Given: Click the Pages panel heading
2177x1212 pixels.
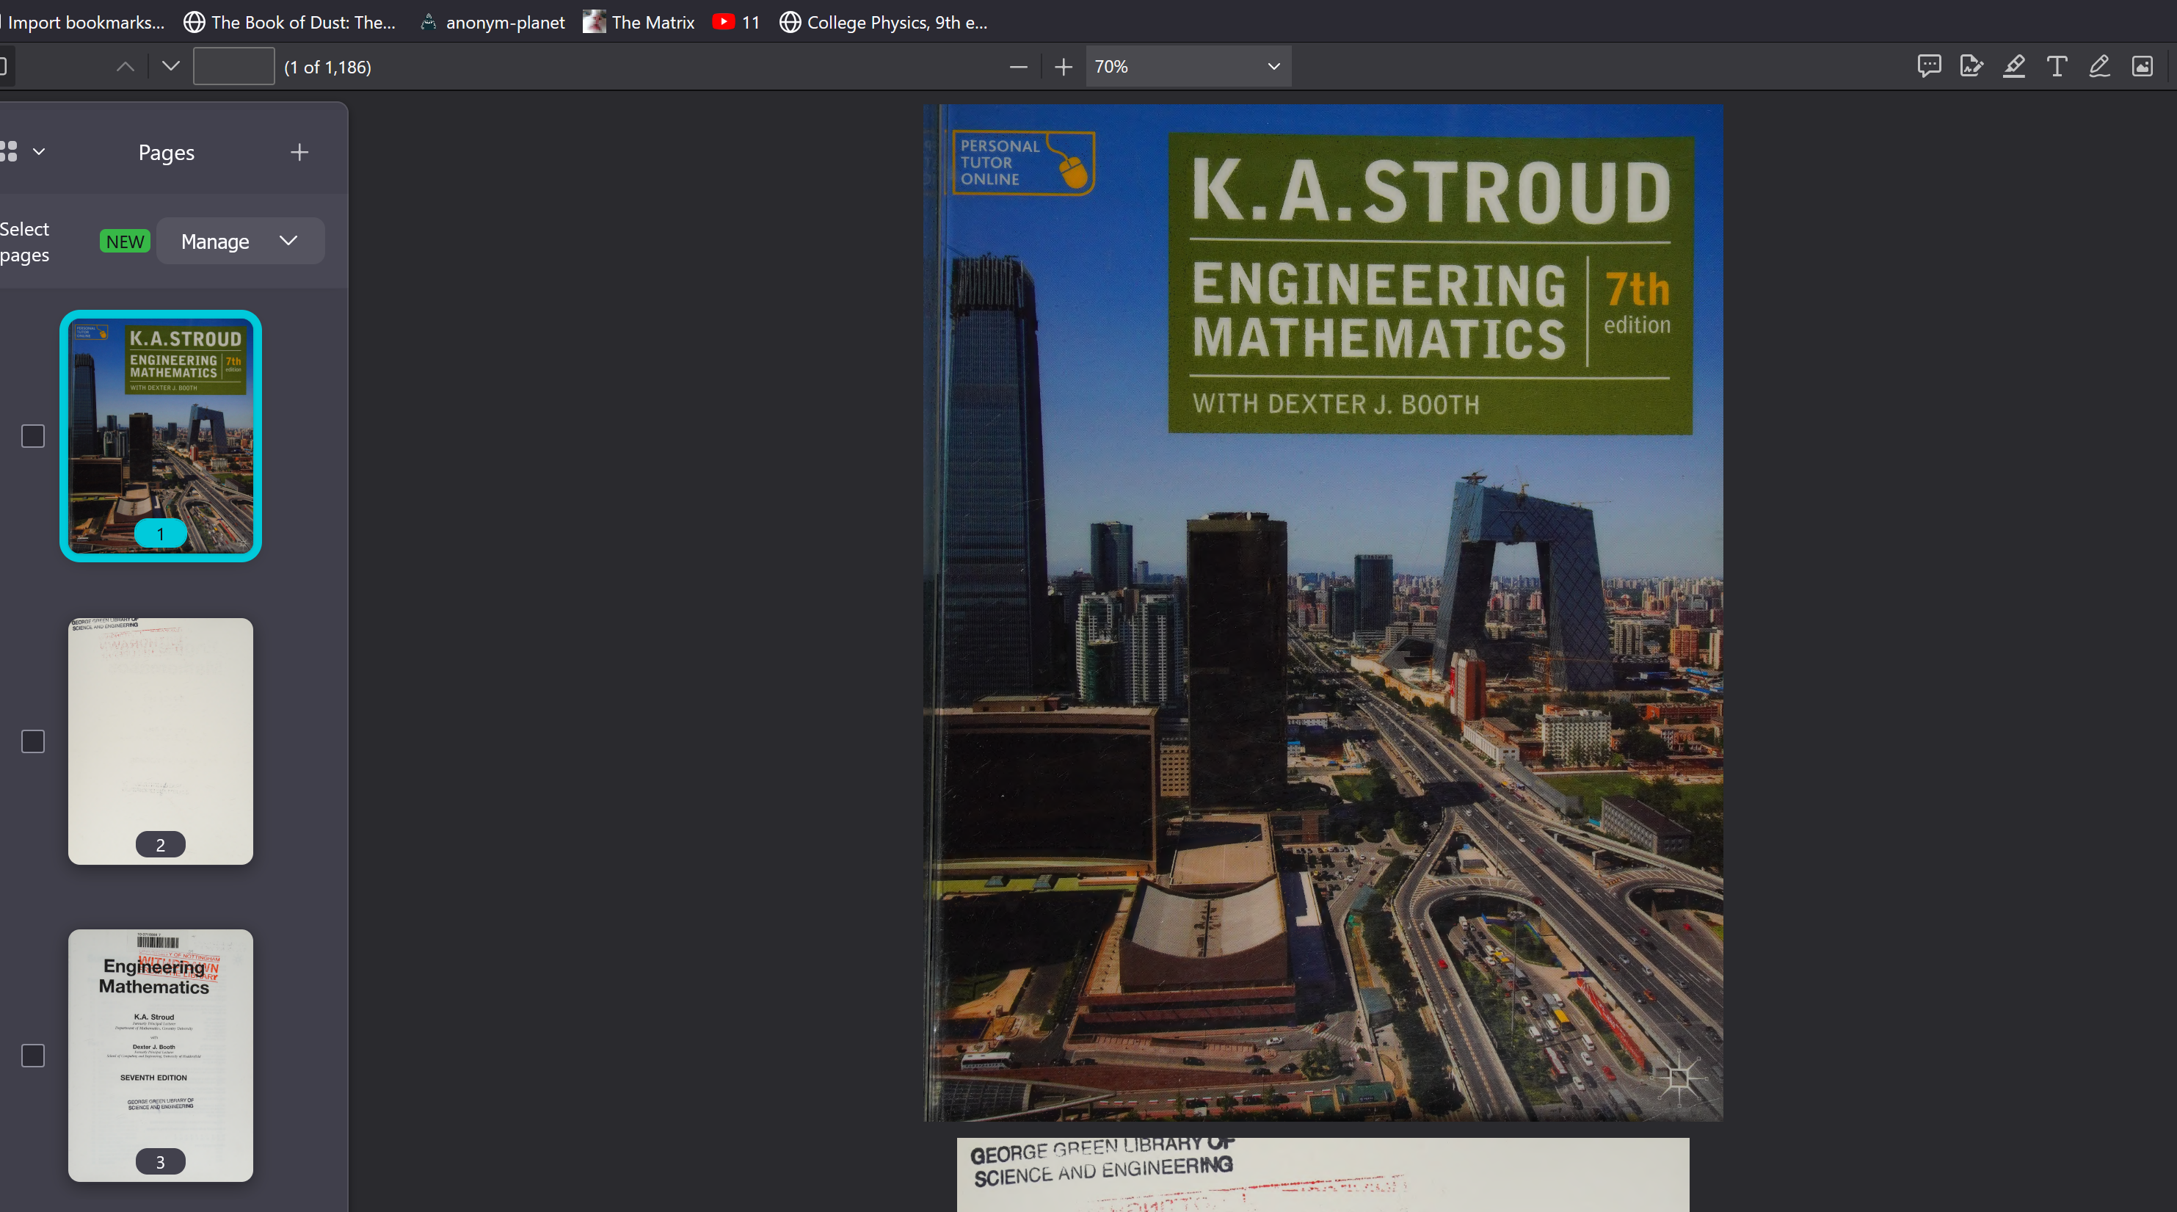Looking at the screenshot, I should tap(167, 153).
